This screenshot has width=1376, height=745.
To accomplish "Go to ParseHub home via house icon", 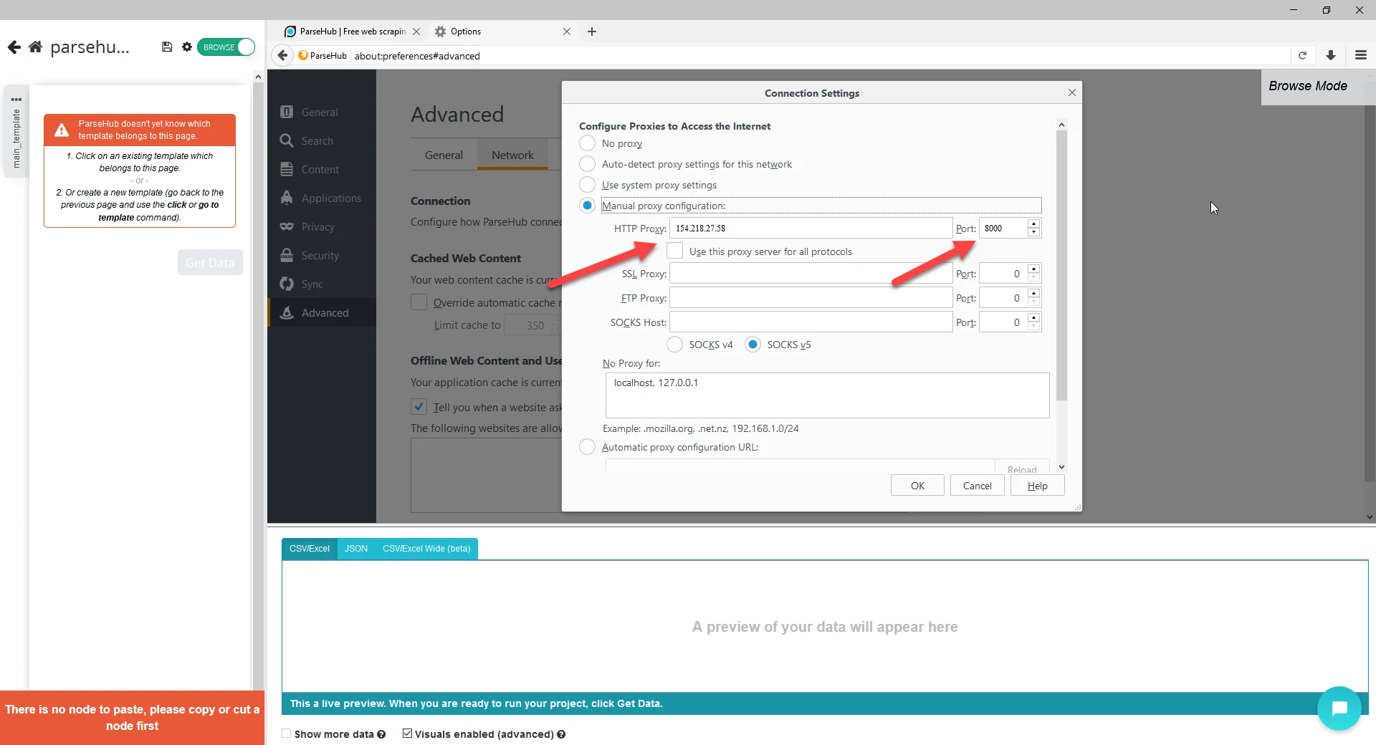I will [x=35, y=47].
